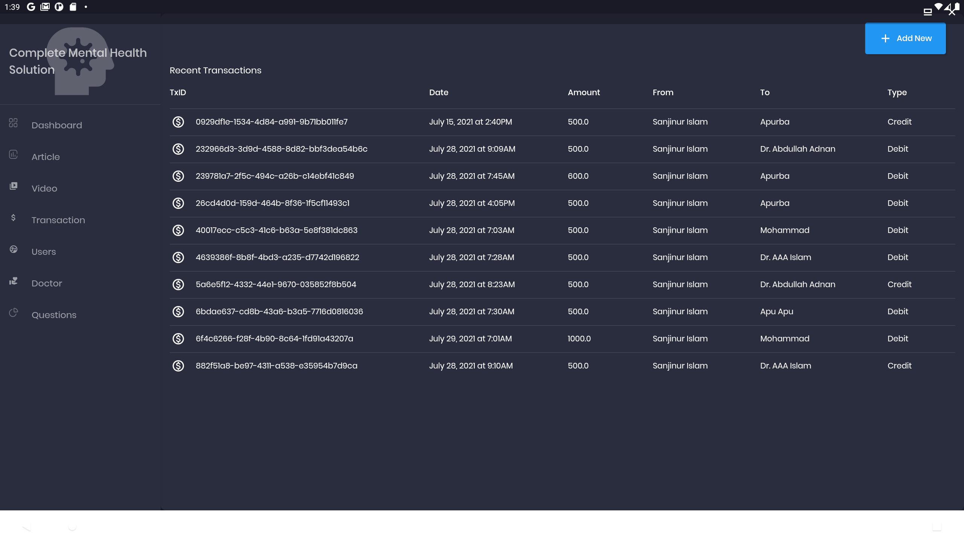Click the Article icon in sidebar
964x542 pixels.
click(13, 155)
